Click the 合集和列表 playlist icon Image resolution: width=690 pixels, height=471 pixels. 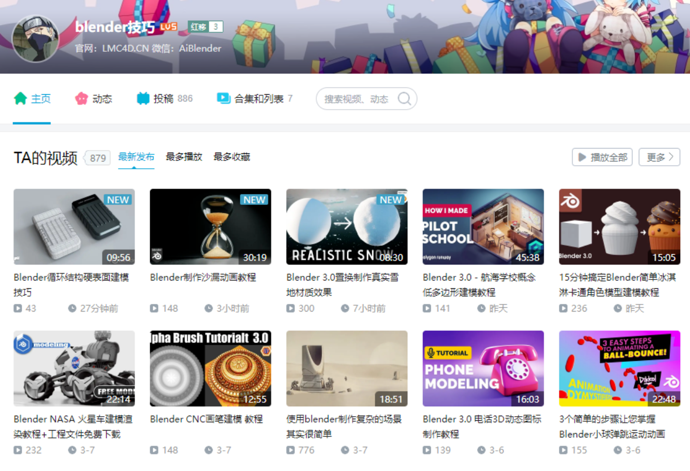[224, 98]
